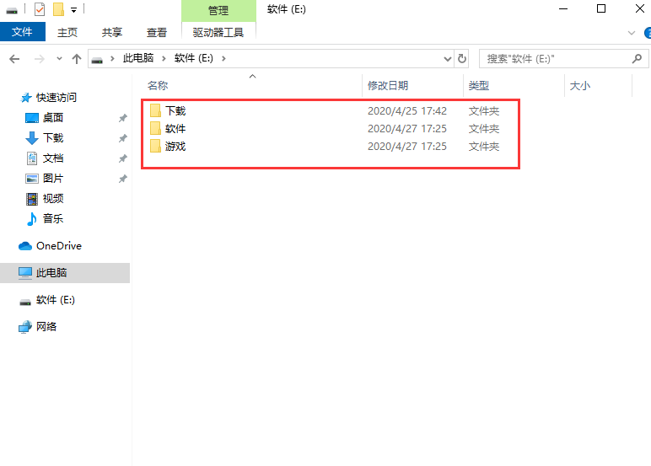The image size is (651, 466).
Task: Click the Refresh button beside address bar
Action: click(x=462, y=59)
